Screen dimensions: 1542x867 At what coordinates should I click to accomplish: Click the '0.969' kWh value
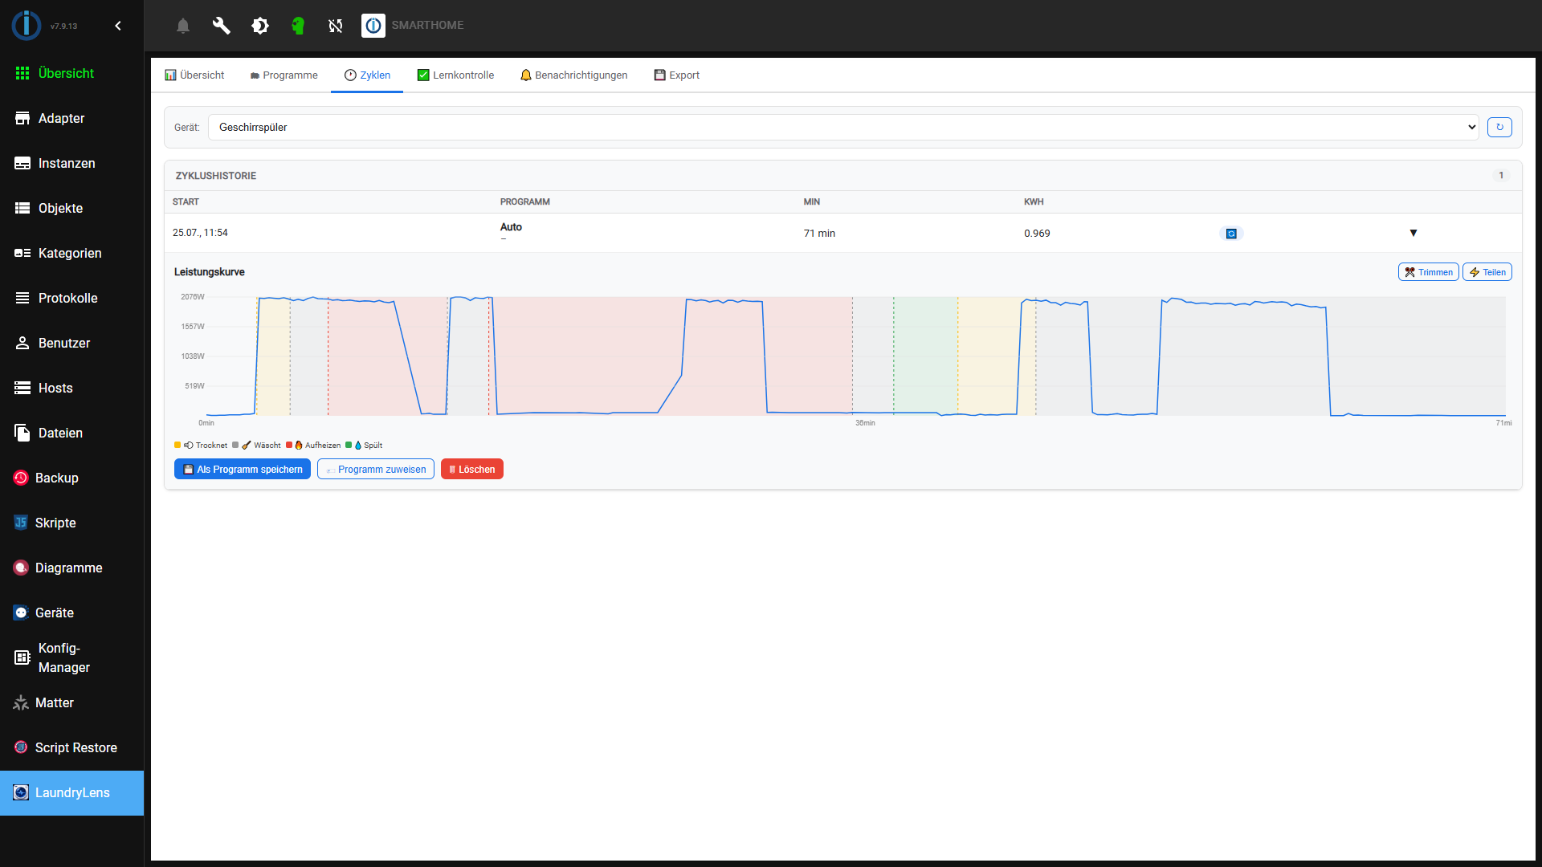tap(1037, 233)
